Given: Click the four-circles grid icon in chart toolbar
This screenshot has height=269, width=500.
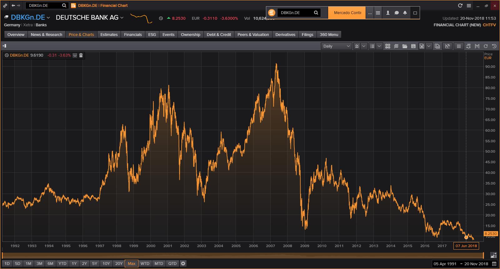Looking at the screenshot, I should click(x=388, y=46).
